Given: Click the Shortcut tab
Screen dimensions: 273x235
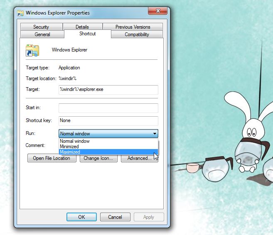Looking at the screenshot, I should tap(88, 34).
